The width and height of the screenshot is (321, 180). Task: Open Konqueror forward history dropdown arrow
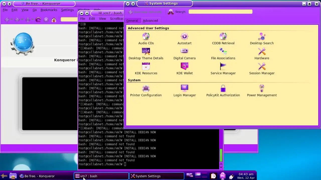coord(22,19)
